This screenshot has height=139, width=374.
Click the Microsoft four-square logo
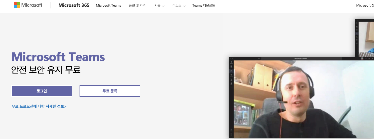pyautogui.click(x=17, y=5)
